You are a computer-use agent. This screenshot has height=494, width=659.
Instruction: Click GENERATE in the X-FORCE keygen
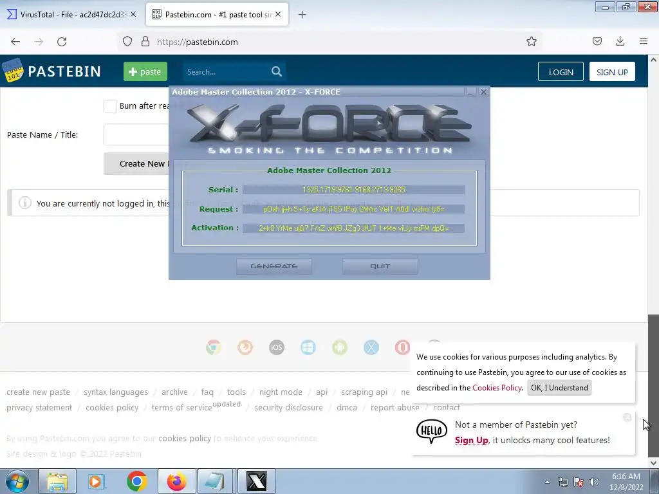click(274, 266)
